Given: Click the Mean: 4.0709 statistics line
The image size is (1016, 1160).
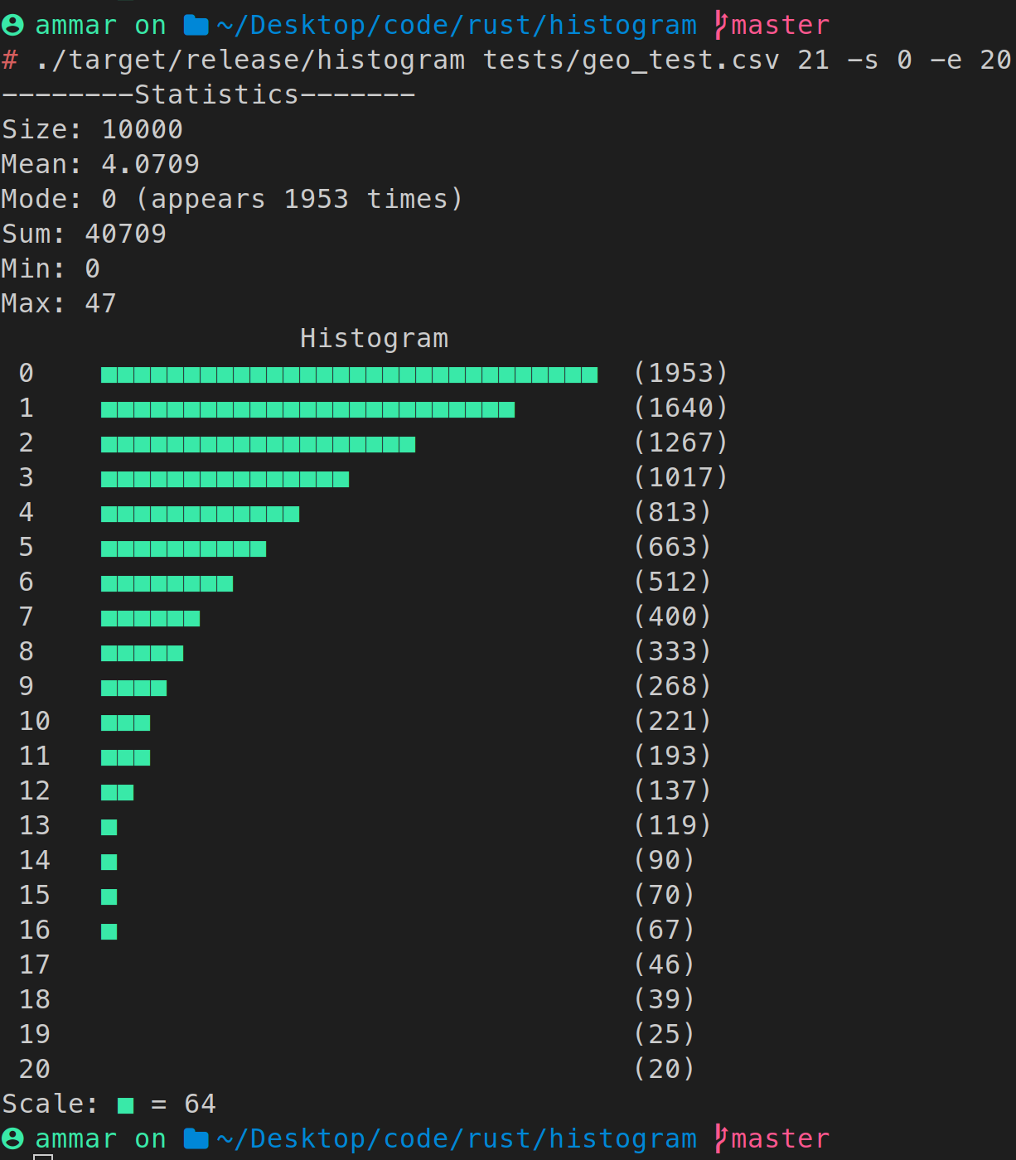Looking at the screenshot, I should (99, 164).
